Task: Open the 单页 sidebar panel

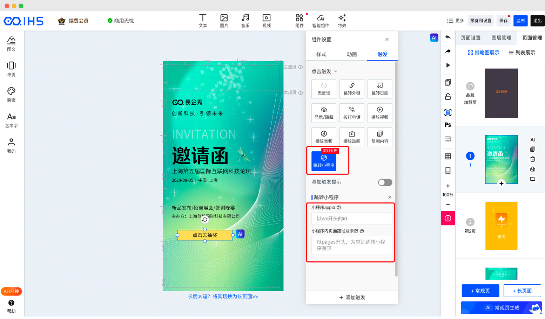Action: pos(11,69)
